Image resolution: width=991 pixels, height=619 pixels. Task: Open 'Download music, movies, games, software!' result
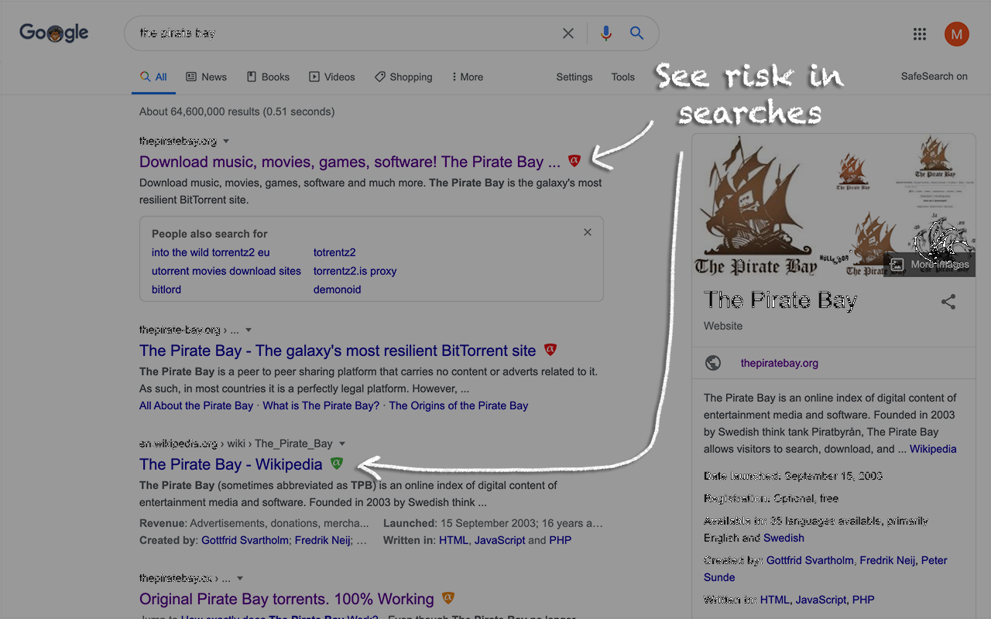point(350,162)
